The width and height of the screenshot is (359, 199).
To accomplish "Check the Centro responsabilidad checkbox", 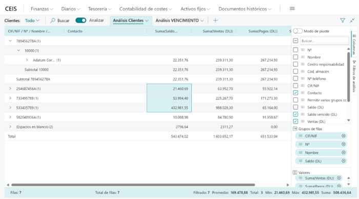I will tap(295, 64).
